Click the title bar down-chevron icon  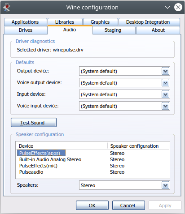167,7
